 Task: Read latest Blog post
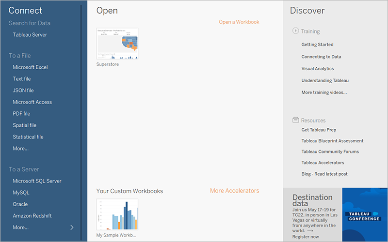coord(324,174)
